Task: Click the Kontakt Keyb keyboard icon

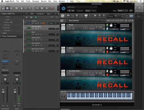Action: (x=86, y=16)
